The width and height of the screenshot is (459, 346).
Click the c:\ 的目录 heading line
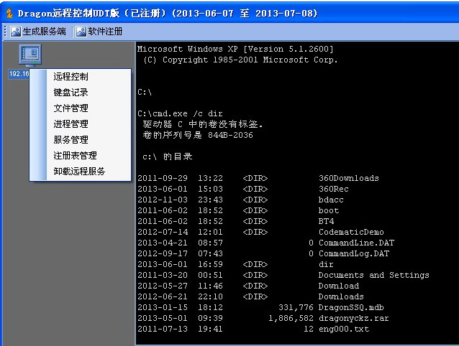click(167, 156)
